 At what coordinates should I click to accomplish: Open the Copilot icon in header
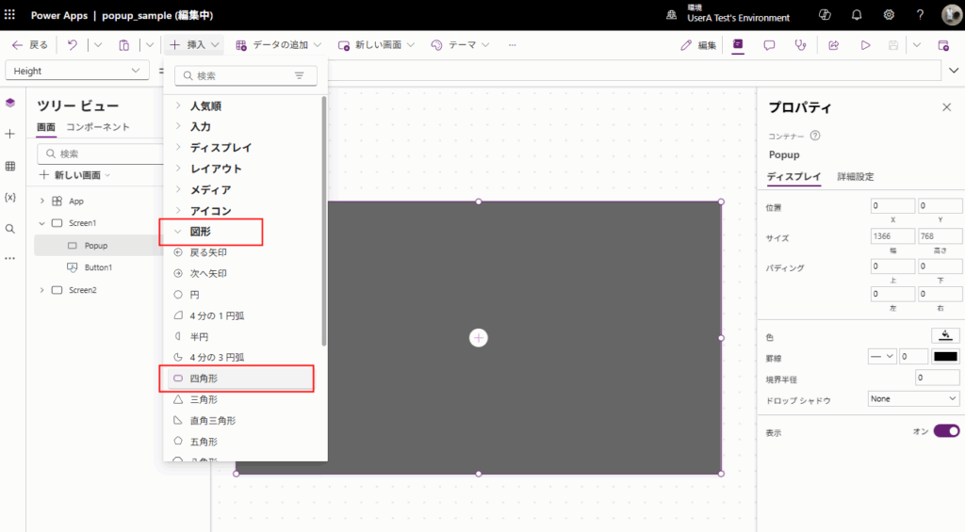click(x=825, y=15)
